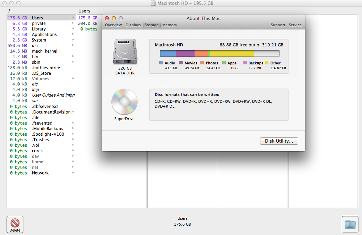Switch to the Displays tab
The width and height of the screenshot is (362, 235).
[x=133, y=25]
